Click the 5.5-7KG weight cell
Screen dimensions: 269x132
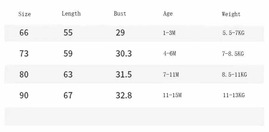click(234, 33)
